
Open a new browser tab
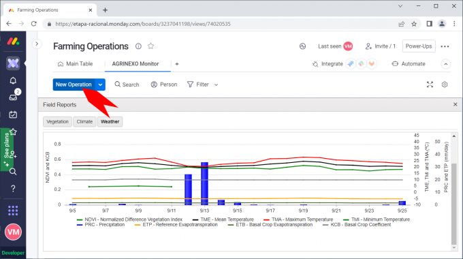pos(105,10)
